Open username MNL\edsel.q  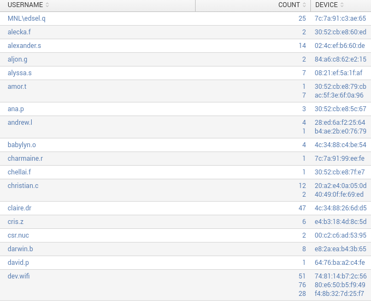click(x=27, y=19)
